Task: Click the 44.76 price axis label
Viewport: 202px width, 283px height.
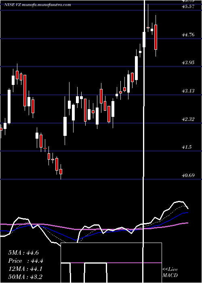Action: pos(188,34)
